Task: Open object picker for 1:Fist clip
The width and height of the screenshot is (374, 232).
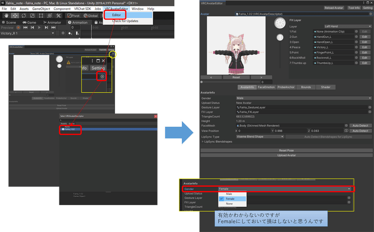Action: 356,31
